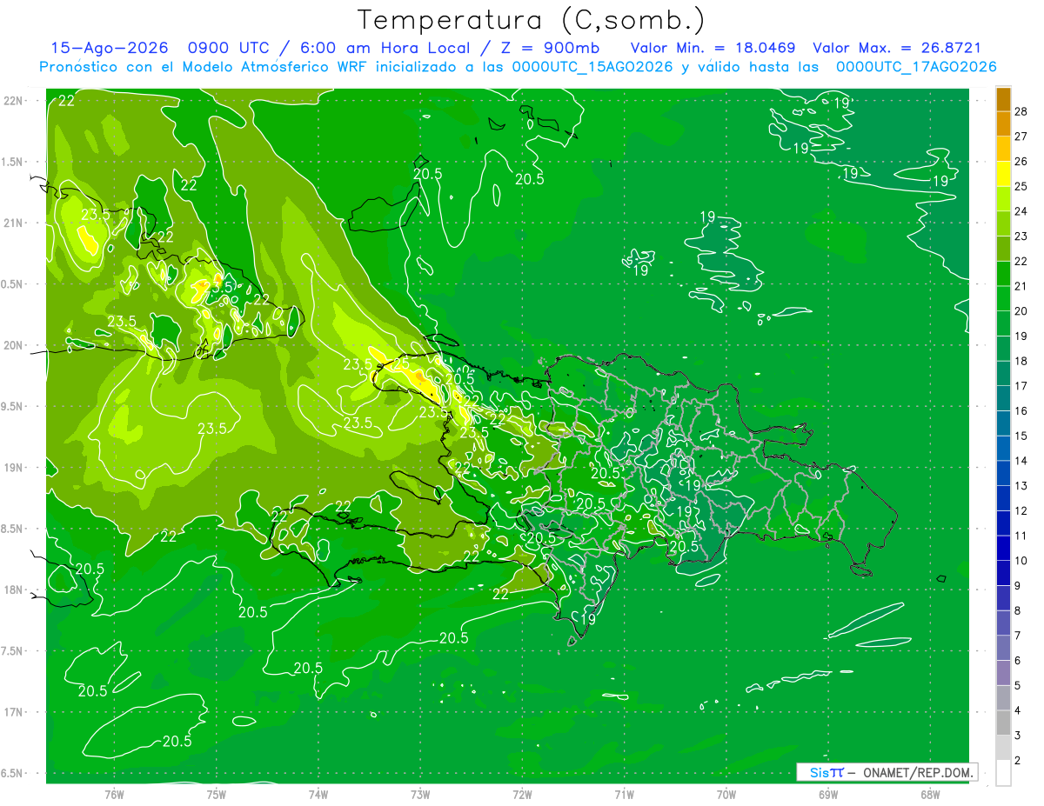Viewport: 1044px width, 806px height.
Task: Click the "19N" latitude axis label
Action: (x=13, y=468)
